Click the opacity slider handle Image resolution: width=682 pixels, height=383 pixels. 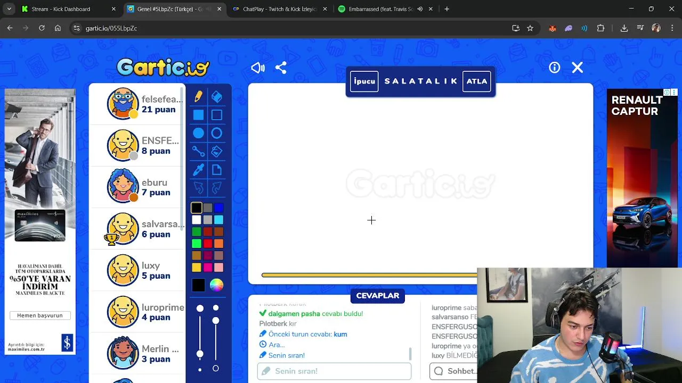pos(216,320)
